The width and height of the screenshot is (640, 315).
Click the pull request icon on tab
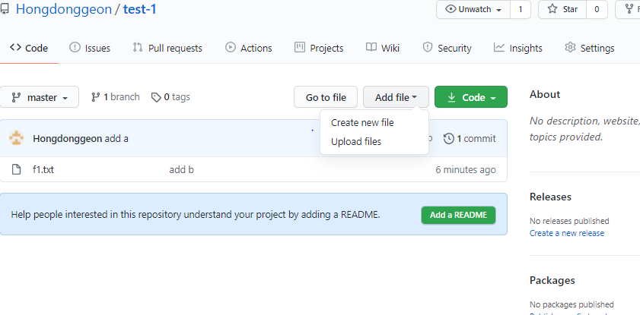tap(138, 47)
